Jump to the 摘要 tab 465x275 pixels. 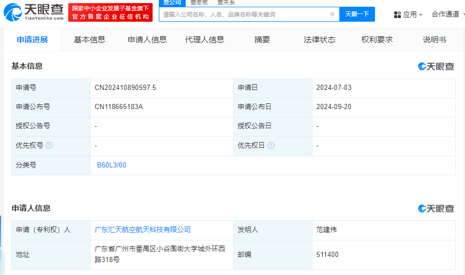[262, 40]
